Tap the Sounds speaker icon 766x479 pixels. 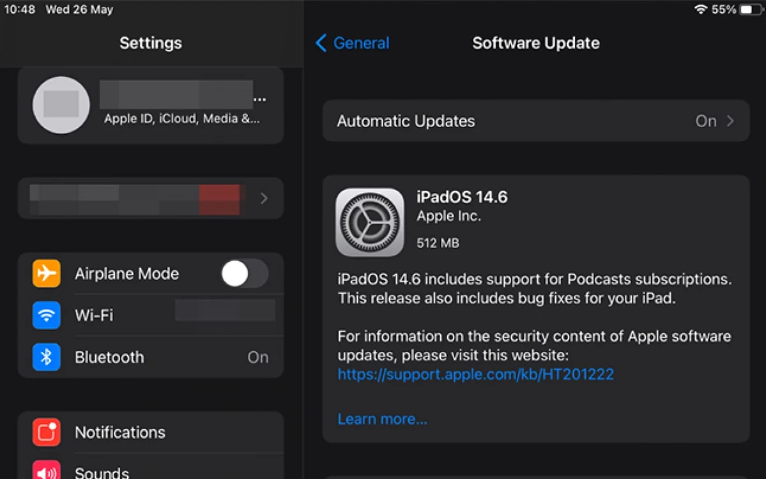pos(47,470)
